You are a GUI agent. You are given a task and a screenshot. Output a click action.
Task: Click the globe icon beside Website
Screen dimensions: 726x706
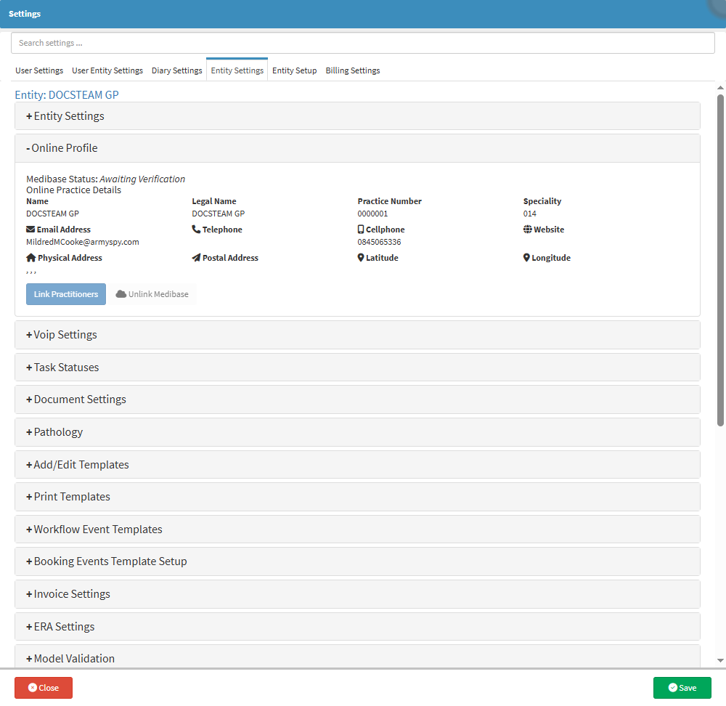click(527, 230)
